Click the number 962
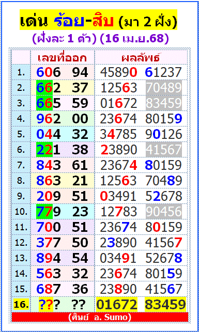199x332 pixels. tap(49, 119)
